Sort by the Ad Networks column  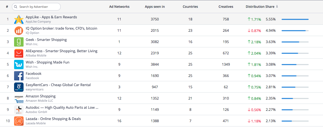(119, 7)
